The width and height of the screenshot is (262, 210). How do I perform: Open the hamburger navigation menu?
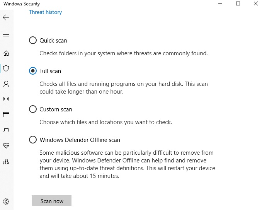point(6,34)
